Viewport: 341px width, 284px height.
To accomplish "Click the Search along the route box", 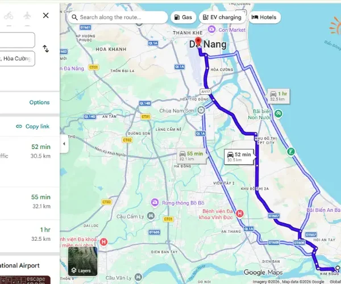I will [x=118, y=17].
